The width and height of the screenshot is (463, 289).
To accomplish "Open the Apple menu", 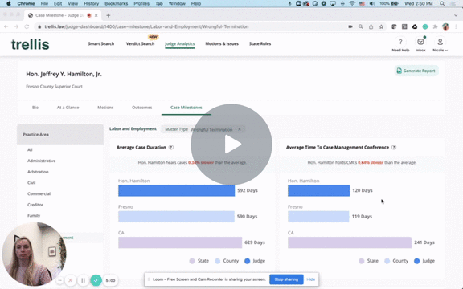I will click(9, 3).
